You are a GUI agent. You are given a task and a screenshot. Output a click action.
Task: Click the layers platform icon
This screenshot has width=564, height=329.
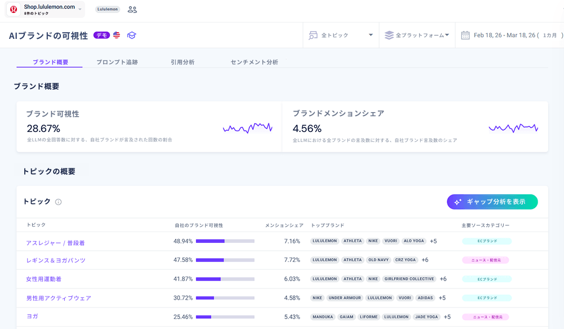coord(389,35)
